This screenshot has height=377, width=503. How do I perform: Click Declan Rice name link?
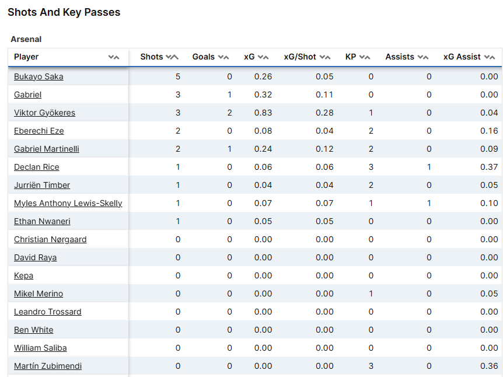pos(37,167)
